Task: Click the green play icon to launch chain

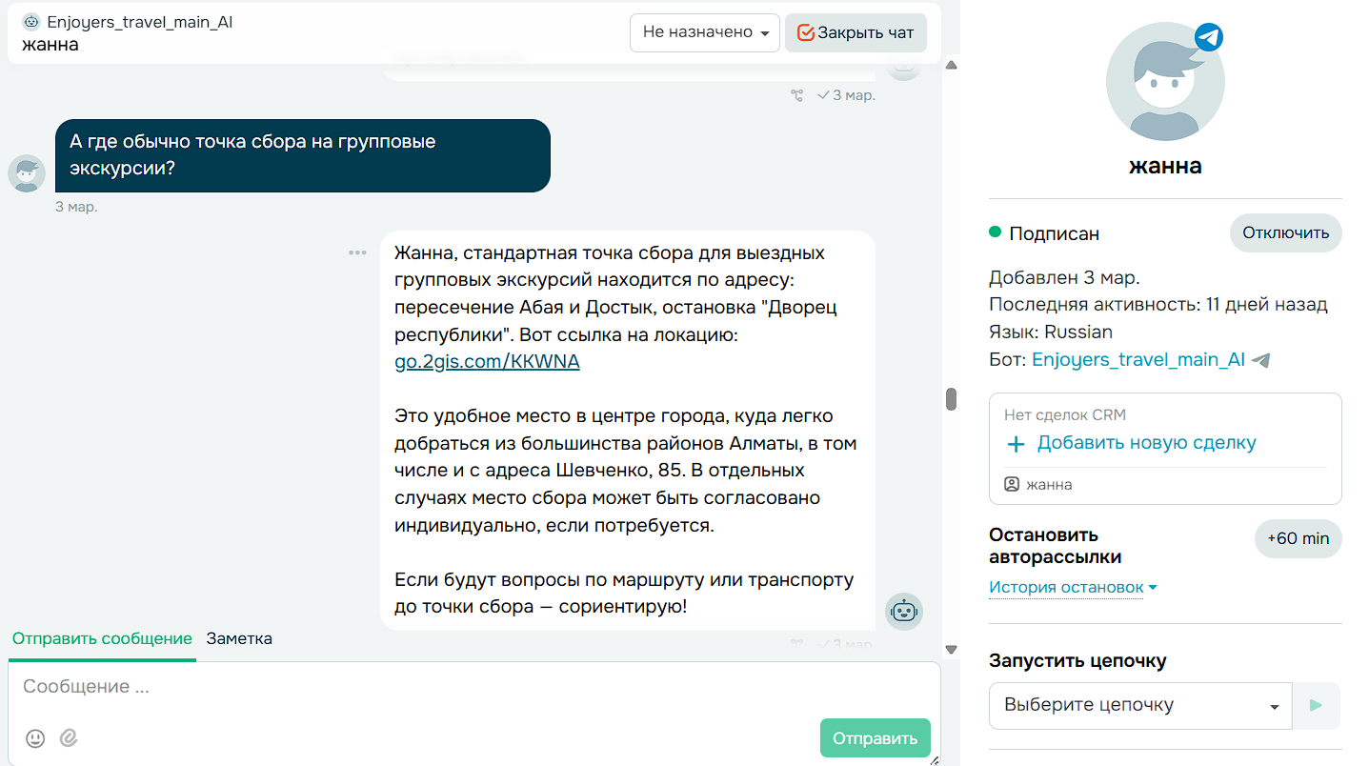Action: 1316,705
